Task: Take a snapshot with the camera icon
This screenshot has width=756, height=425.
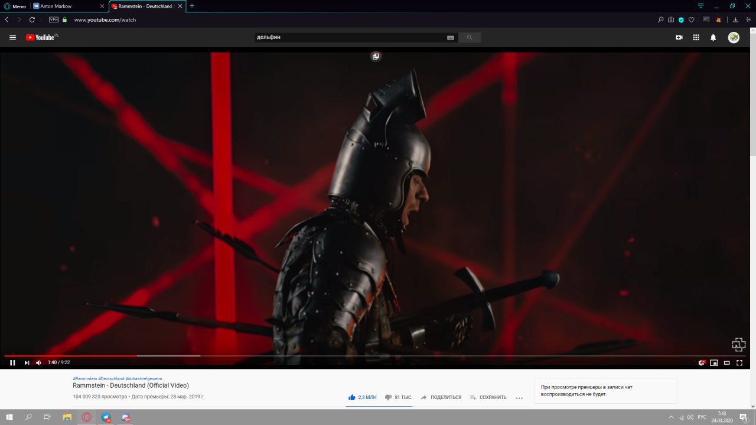Action: (x=671, y=19)
